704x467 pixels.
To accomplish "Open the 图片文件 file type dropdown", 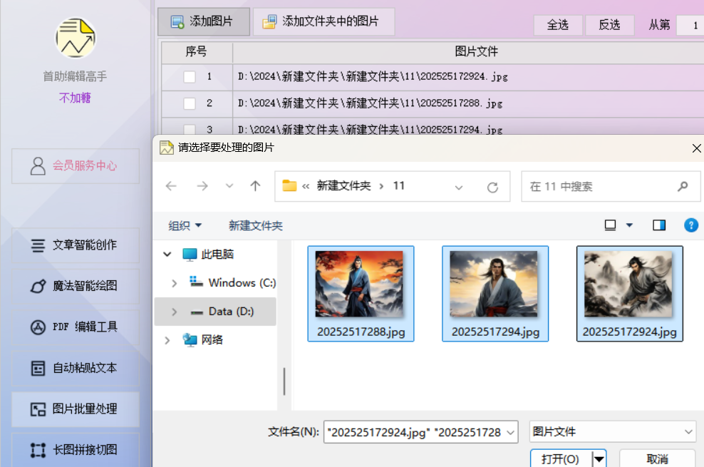I will tap(613, 432).
